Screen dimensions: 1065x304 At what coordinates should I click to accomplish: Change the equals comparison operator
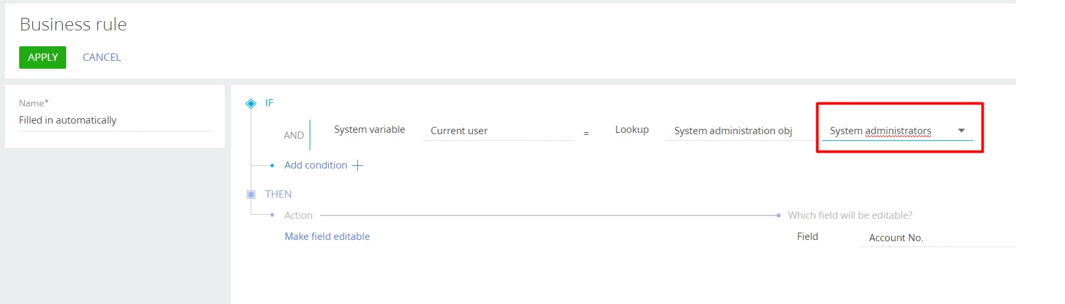[586, 133]
